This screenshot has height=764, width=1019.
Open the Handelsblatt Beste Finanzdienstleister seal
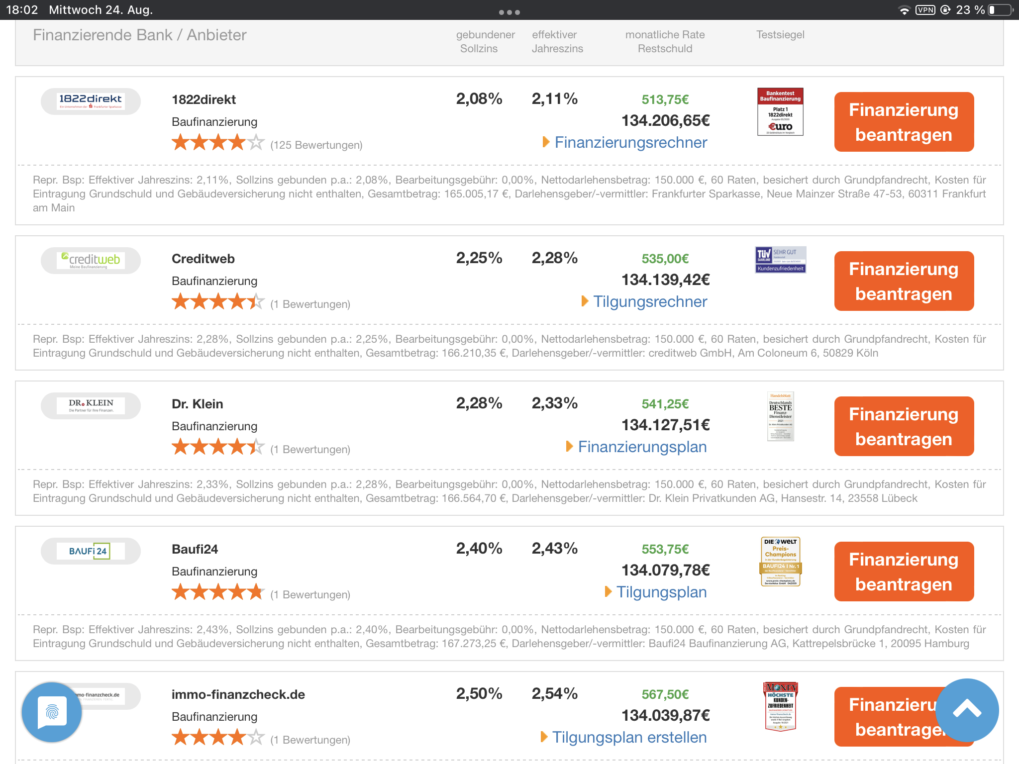(x=780, y=416)
